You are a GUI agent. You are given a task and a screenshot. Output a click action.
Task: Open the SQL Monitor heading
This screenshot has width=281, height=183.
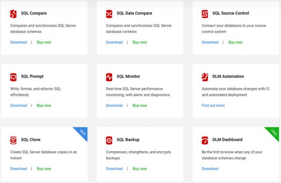coord(128,77)
